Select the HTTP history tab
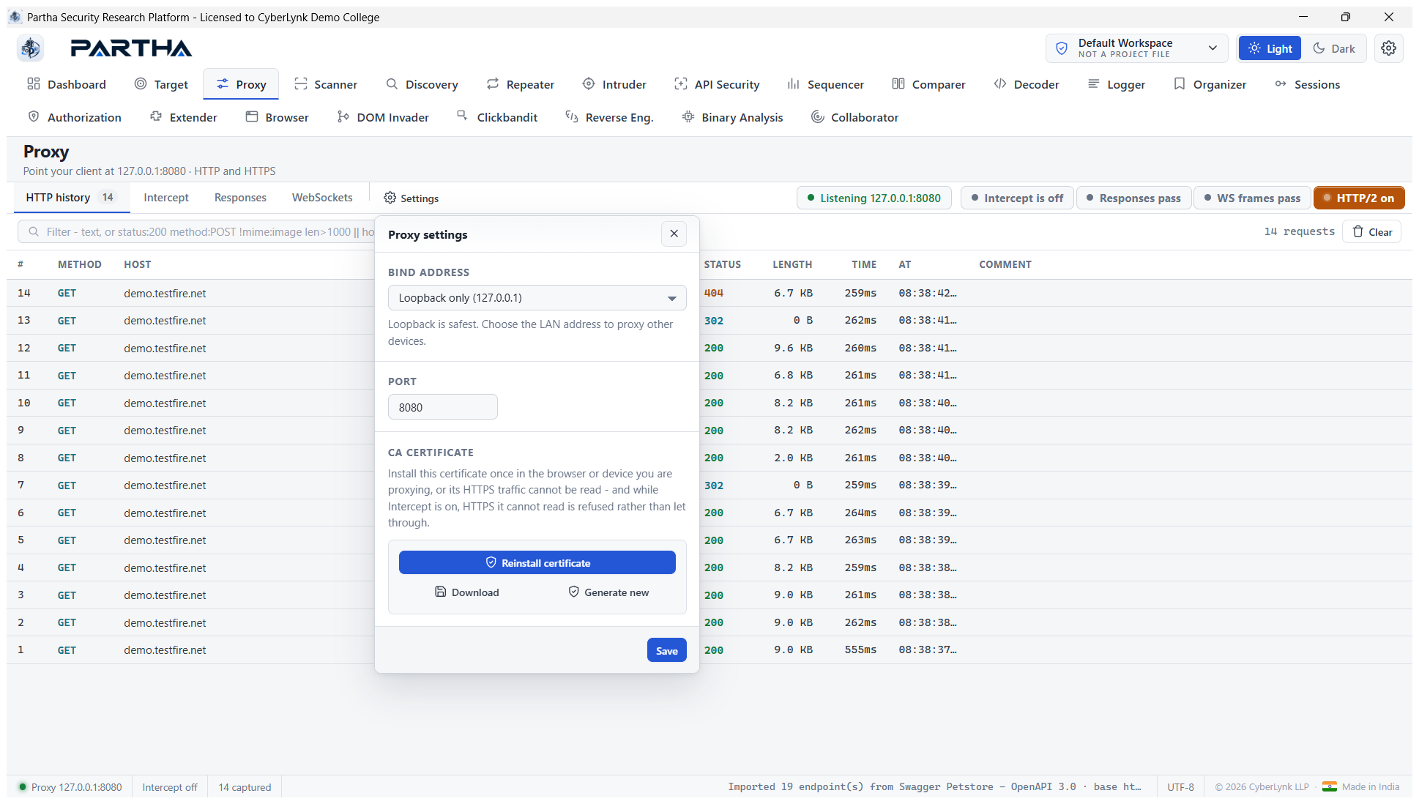 pyautogui.click(x=71, y=198)
